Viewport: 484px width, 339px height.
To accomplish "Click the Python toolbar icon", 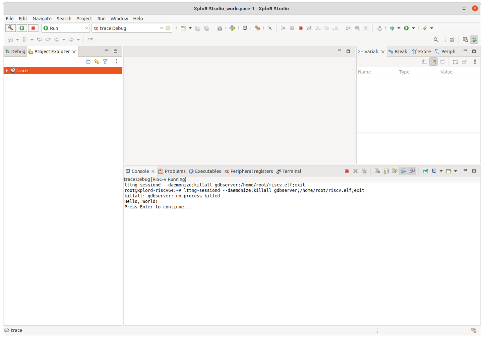I will [232, 28].
